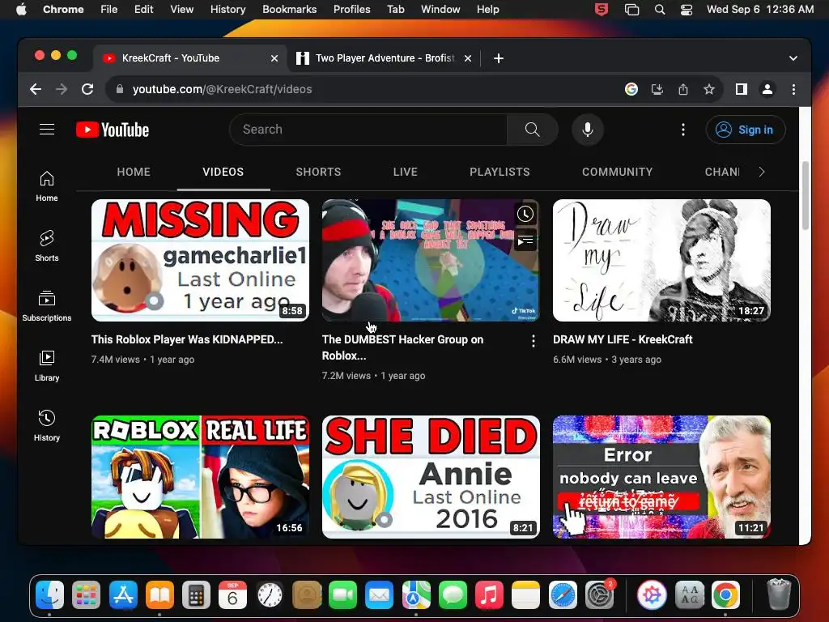
Task: Click the Draw my Life thumbnail
Action: pyautogui.click(x=661, y=260)
